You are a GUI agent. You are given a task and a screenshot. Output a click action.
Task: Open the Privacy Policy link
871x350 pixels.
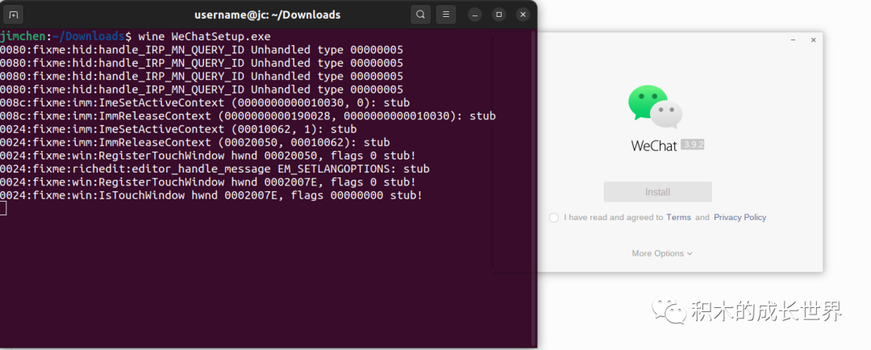click(740, 217)
